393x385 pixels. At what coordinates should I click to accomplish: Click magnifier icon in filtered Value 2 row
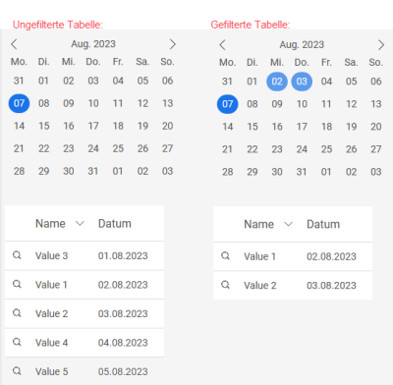[225, 285]
